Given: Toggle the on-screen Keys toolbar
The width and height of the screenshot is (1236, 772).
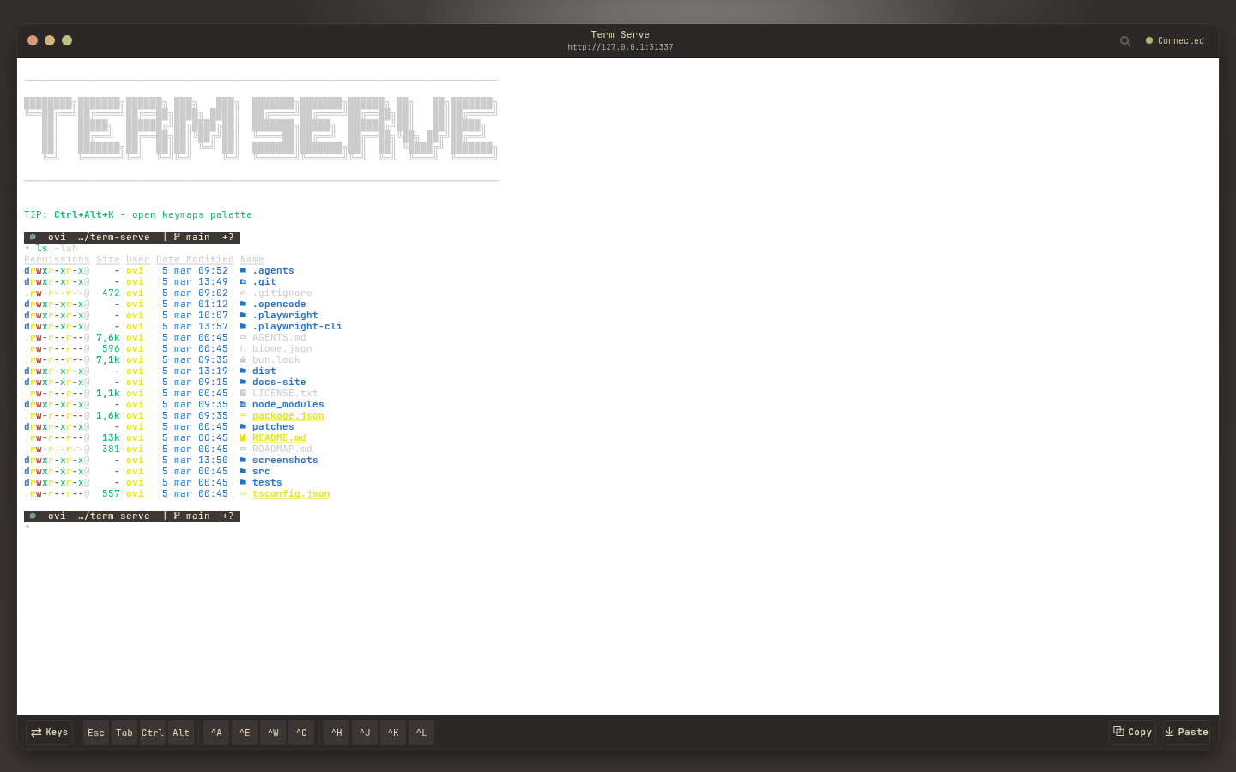Looking at the screenshot, I should (48, 732).
